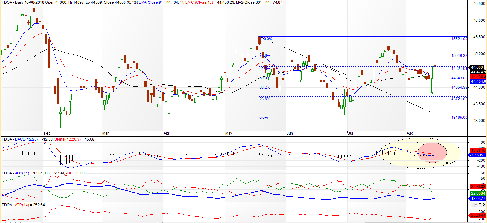This screenshot has height=223, width=487.
Task: Click the 46,500 price axis label
Action: click(479, 4)
